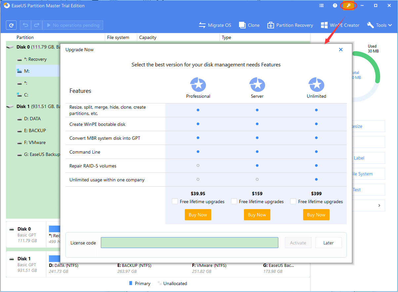Image resolution: width=398 pixels, height=292 pixels.
Task: Click the Type column header
Action: [x=226, y=37]
